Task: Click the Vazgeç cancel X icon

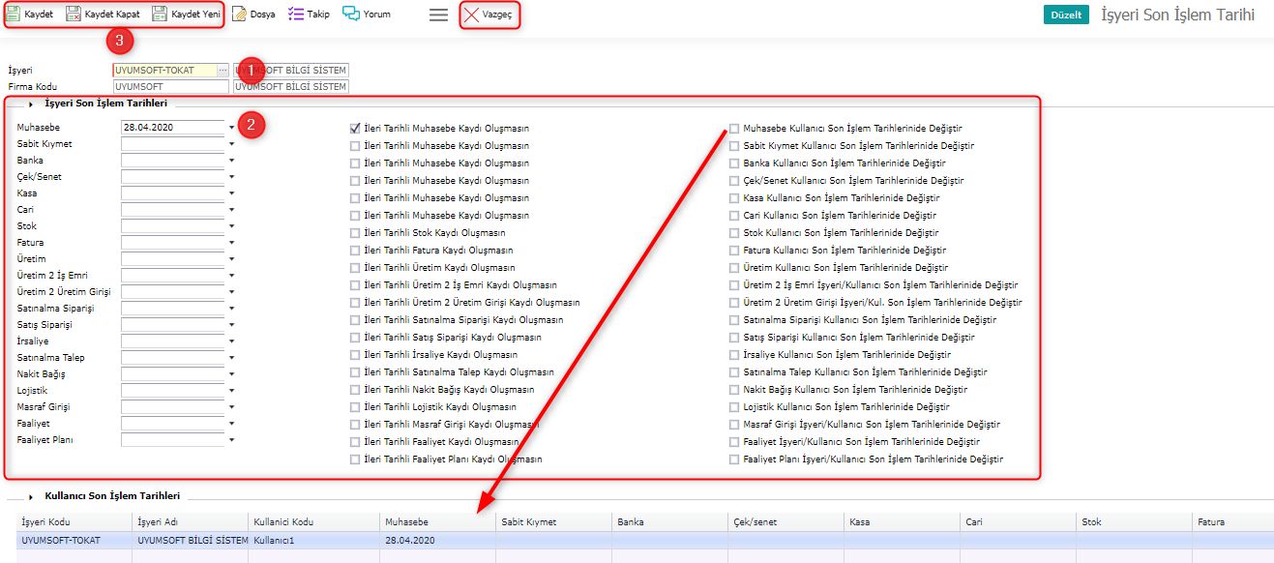Action: (471, 15)
